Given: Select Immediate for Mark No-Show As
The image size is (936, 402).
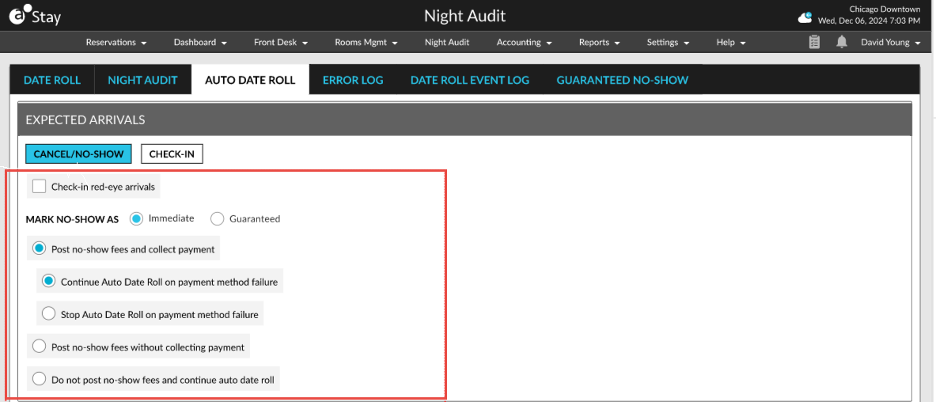Looking at the screenshot, I should tap(136, 218).
